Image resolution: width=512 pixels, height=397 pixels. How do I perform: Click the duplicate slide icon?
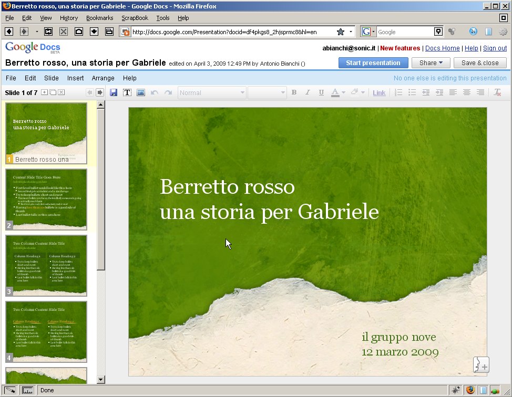coord(53,92)
